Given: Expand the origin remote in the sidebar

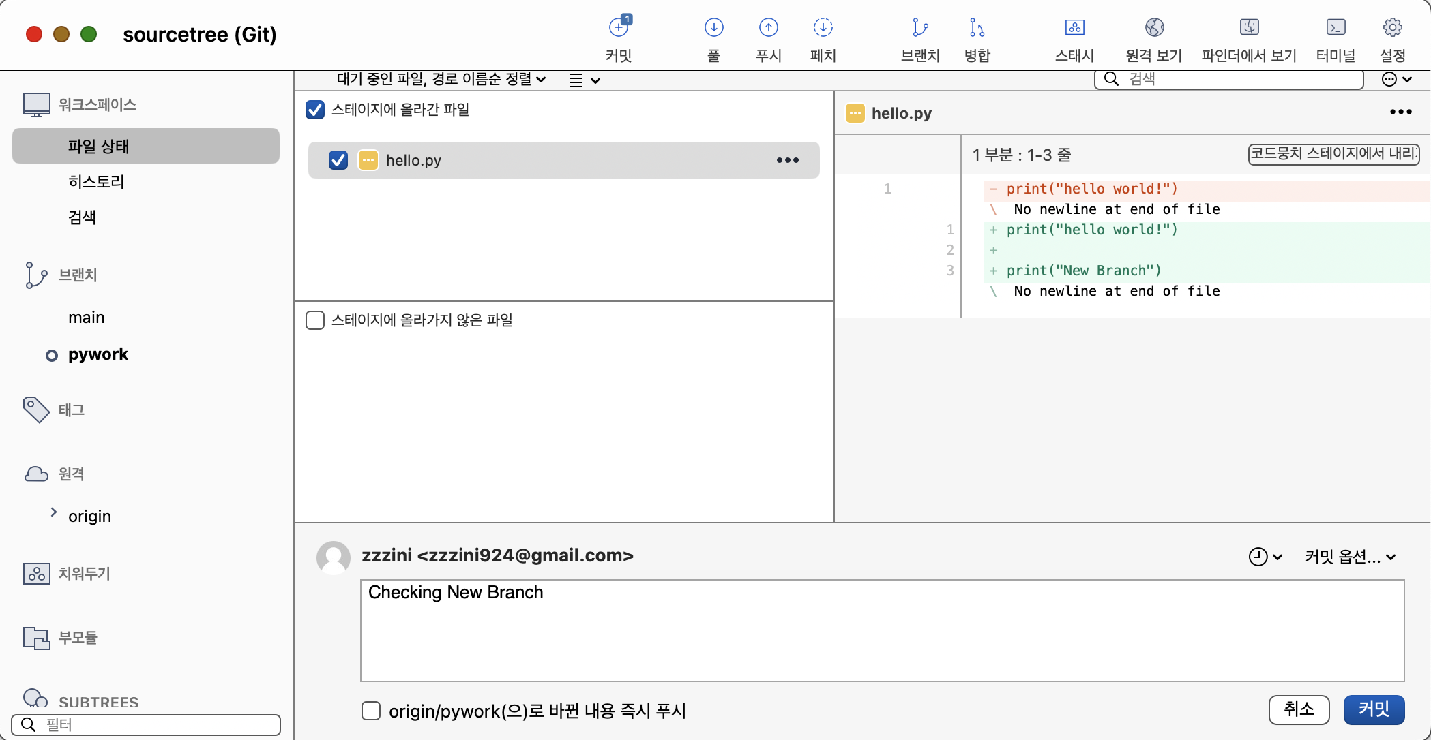Looking at the screenshot, I should click(54, 512).
